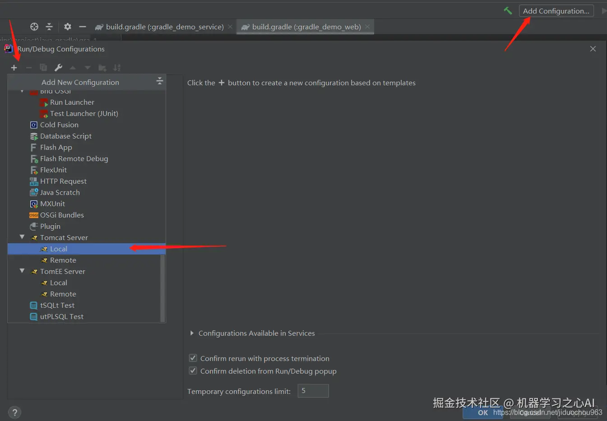The height and width of the screenshot is (421, 607).
Task: Click the Move into new folder icon
Action: tap(102, 68)
